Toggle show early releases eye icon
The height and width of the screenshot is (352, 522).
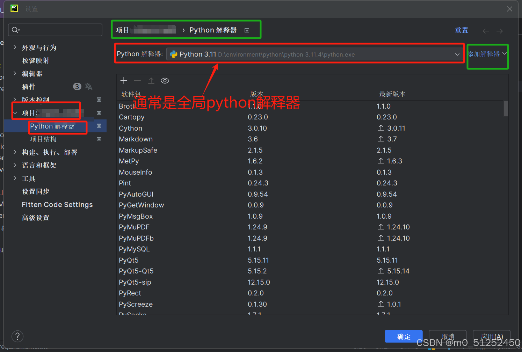click(165, 81)
